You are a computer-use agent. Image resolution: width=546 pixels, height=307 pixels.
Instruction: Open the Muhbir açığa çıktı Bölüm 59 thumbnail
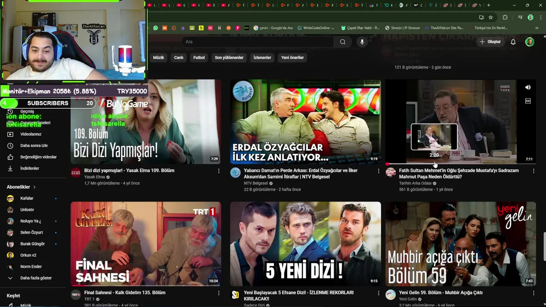[461, 243]
